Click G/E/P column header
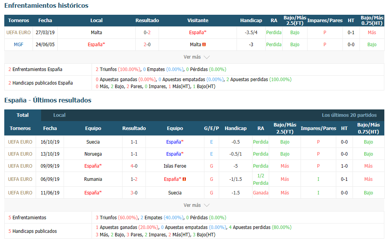Screen dimensions: 389x241 pos(211,128)
